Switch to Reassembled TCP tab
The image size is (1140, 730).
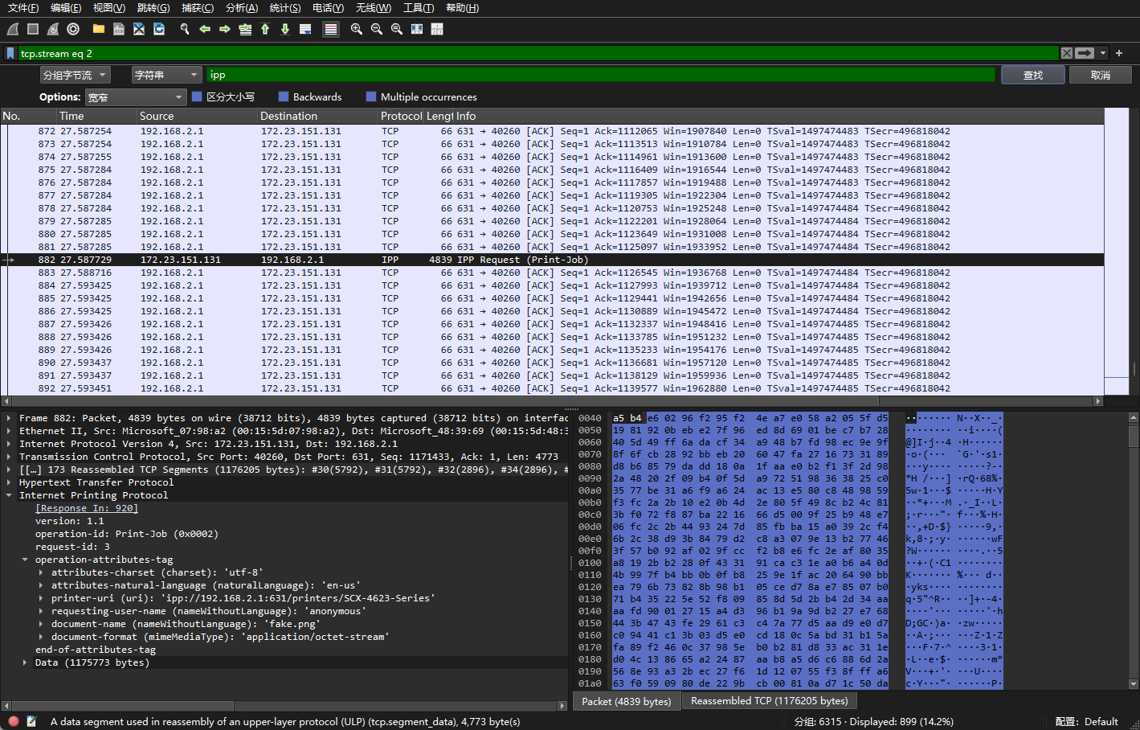(769, 701)
